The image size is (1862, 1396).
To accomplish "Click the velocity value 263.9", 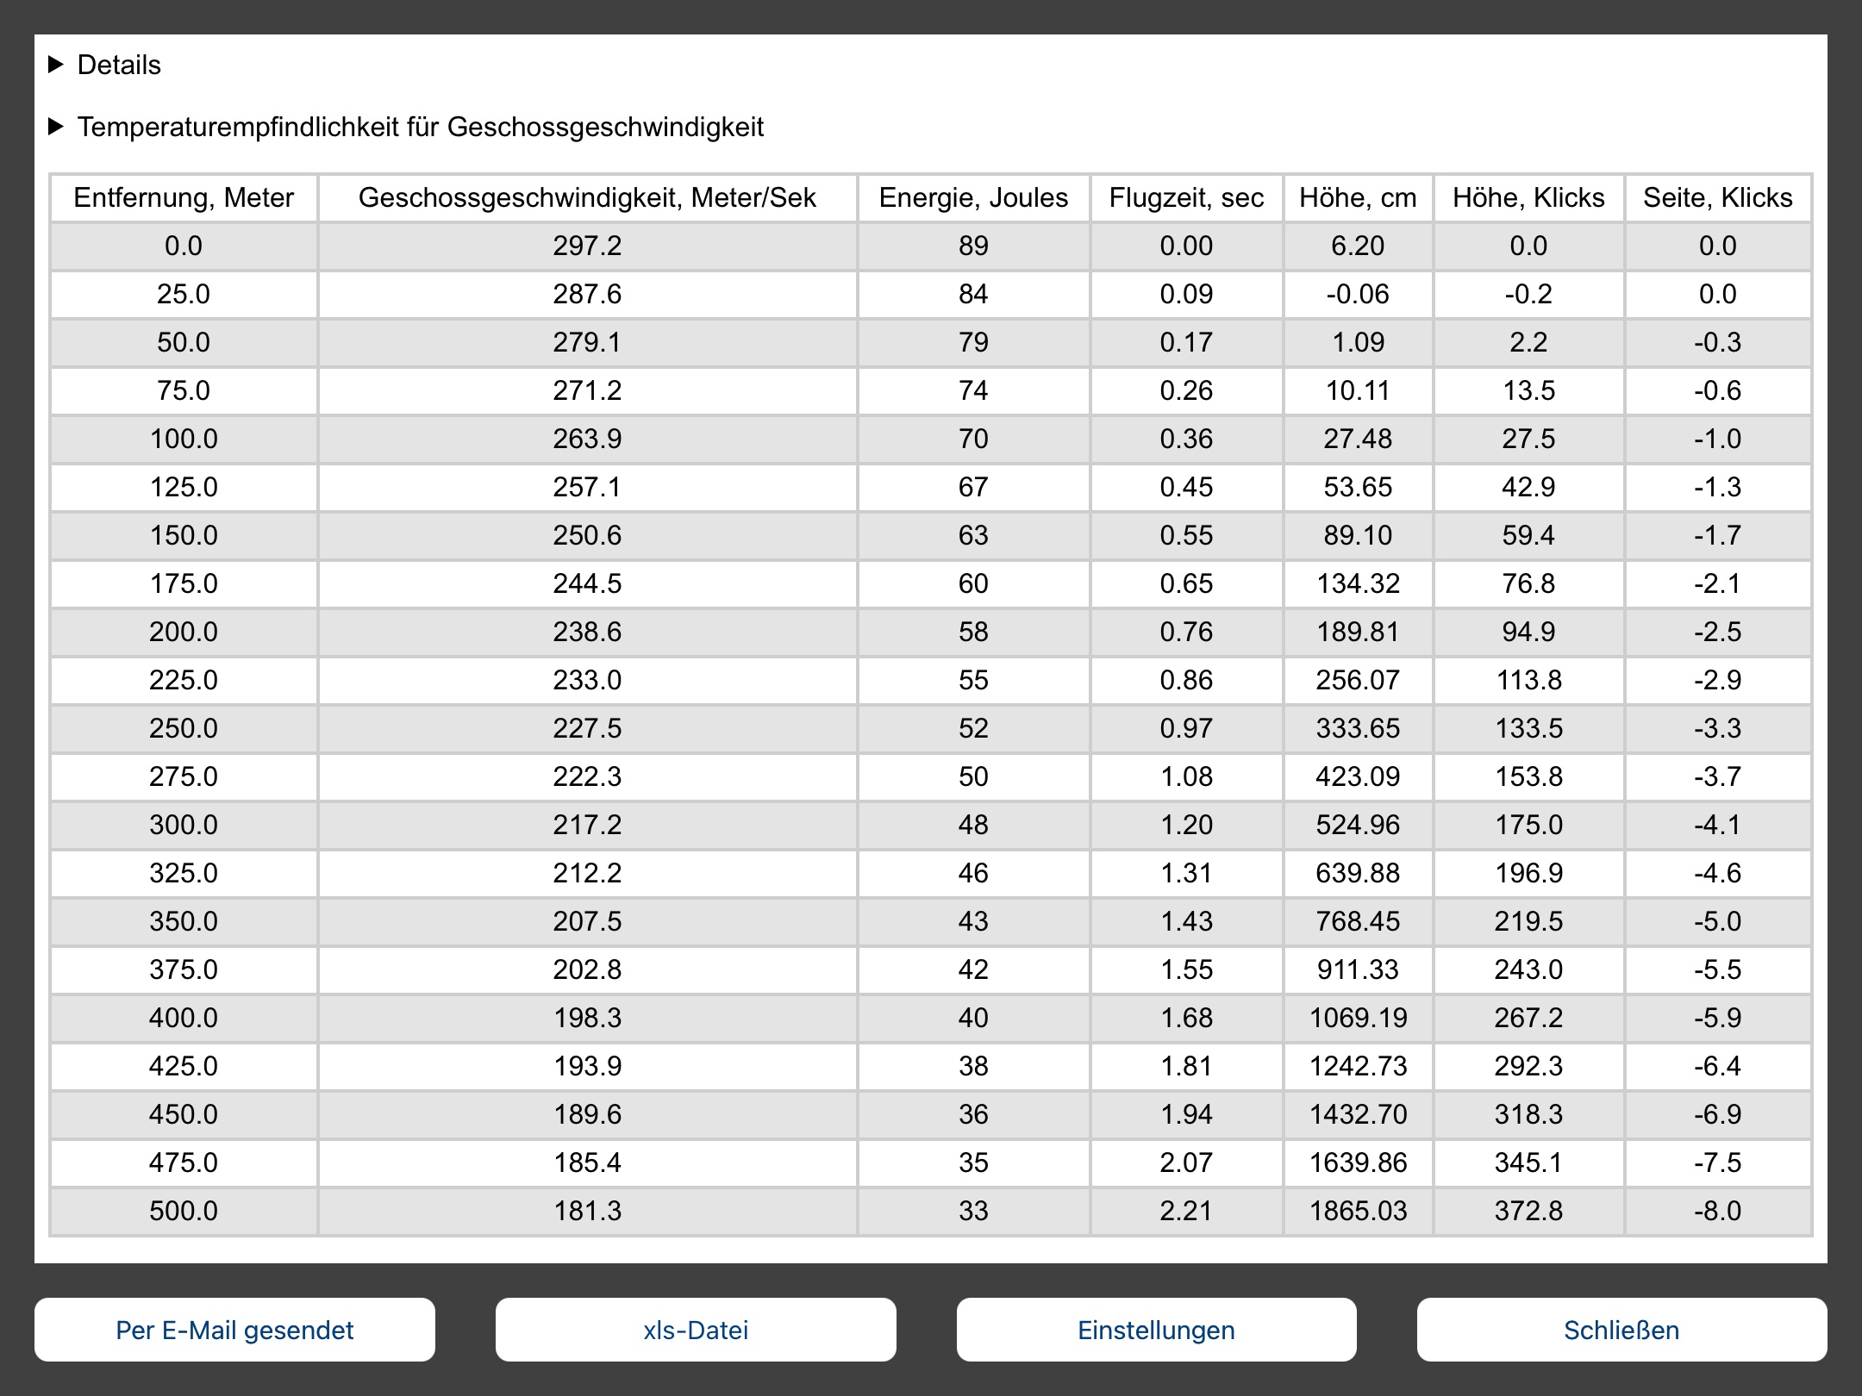I will [587, 439].
